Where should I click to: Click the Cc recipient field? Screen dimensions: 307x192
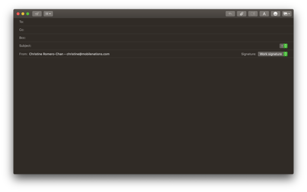pyautogui.click(x=156, y=30)
